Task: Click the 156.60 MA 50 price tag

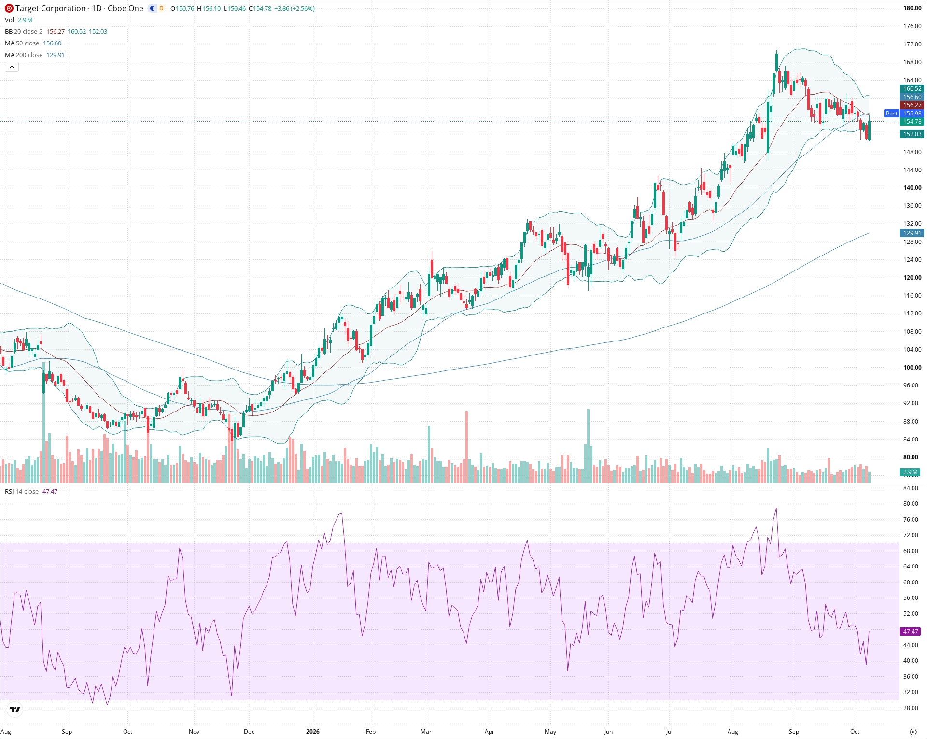Action: coord(912,97)
